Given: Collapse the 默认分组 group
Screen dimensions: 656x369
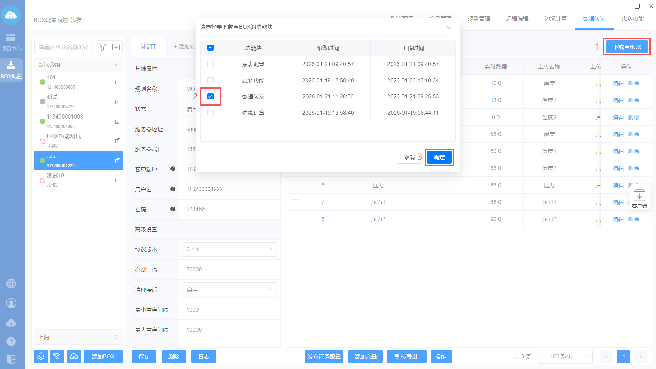Looking at the screenshot, I should (116, 65).
